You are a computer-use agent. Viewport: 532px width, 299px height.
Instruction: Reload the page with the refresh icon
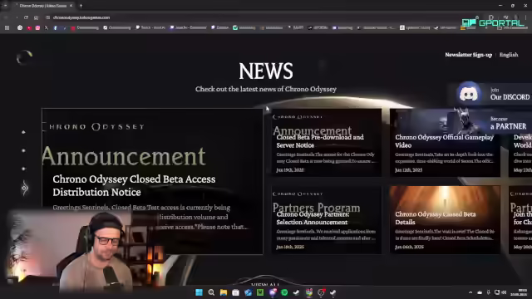pos(26,17)
